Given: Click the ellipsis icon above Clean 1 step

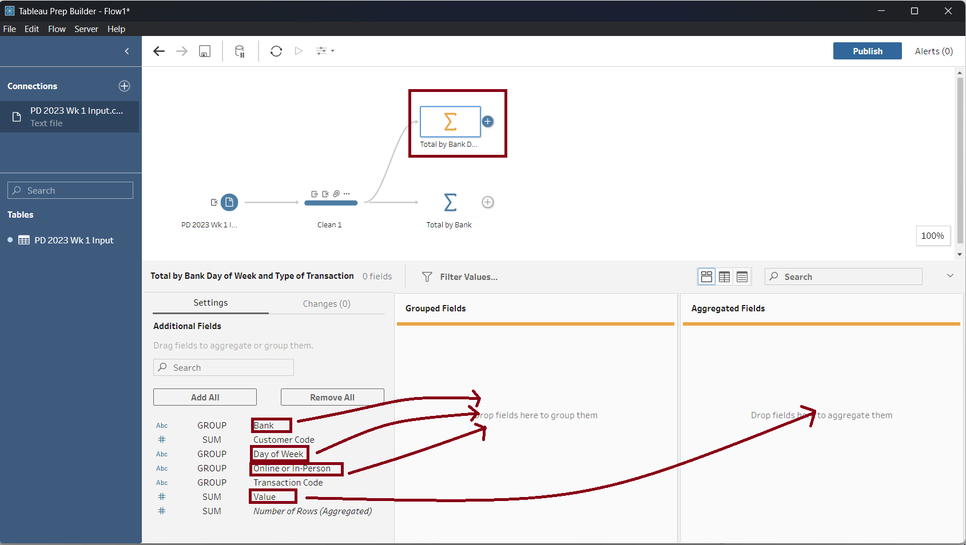Looking at the screenshot, I should pos(347,194).
